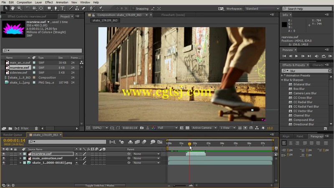The width and height of the screenshot is (334, 188).
Task: Select the Selection arrow tool
Action: point(6,8)
